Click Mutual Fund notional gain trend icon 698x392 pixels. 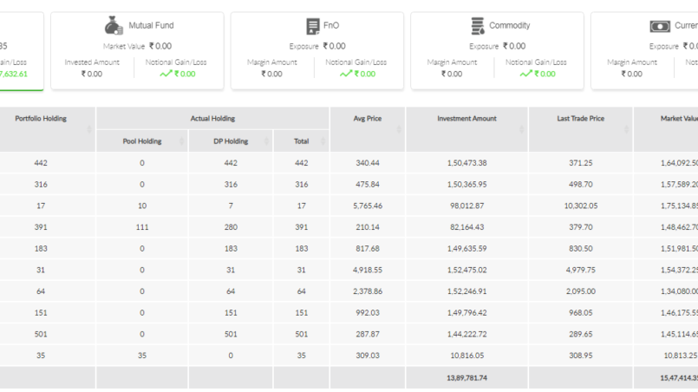[166, 74]
